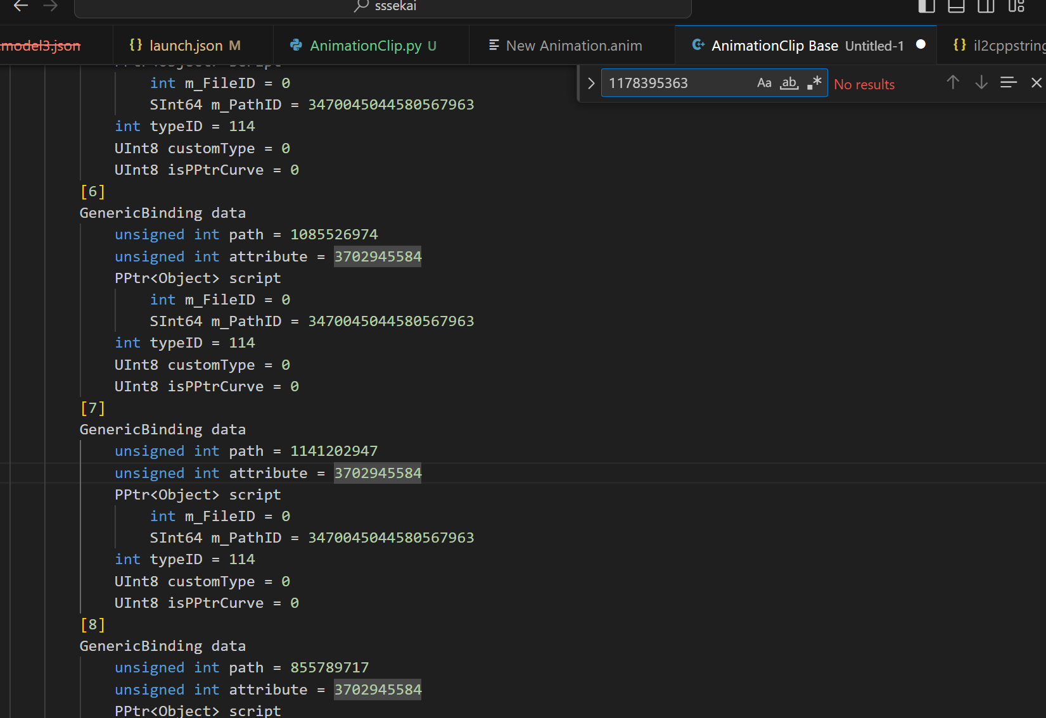Viewport: 1046px width, 718px height.
Task: Click the braces icon on il2cppstring tab
Action: (960, 45)
